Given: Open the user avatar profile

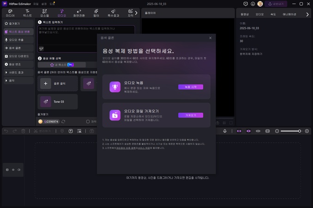Looking at the screenshot, I should 260,4.
